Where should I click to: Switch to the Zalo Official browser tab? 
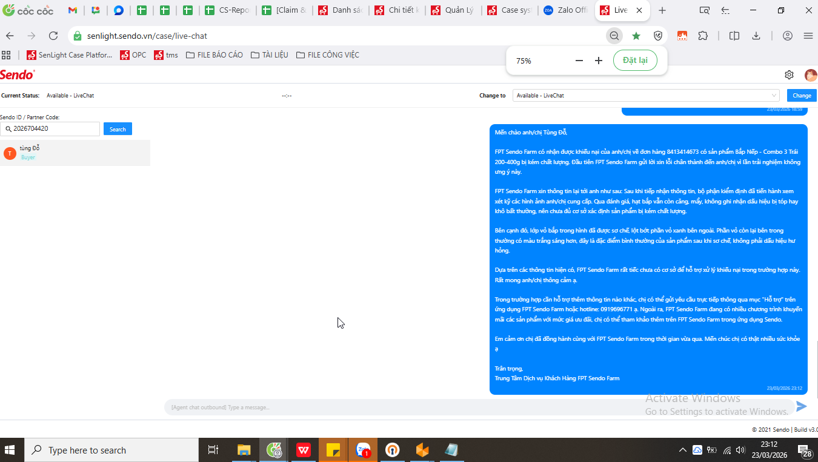click(x=566, y=10)
